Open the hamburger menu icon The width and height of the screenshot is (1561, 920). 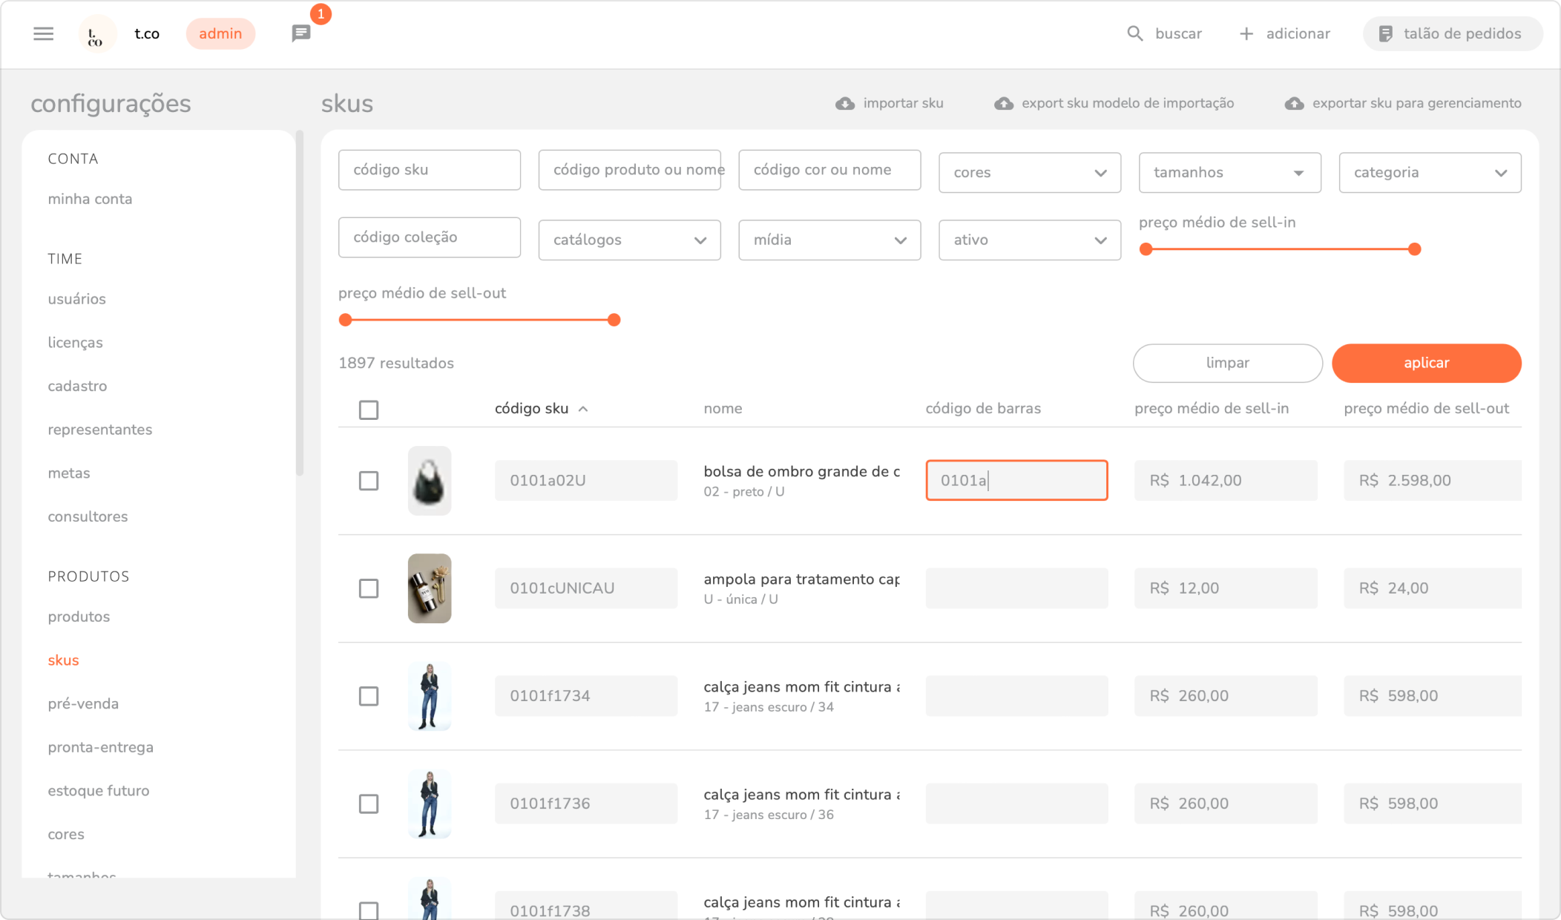tap(44, 33)
